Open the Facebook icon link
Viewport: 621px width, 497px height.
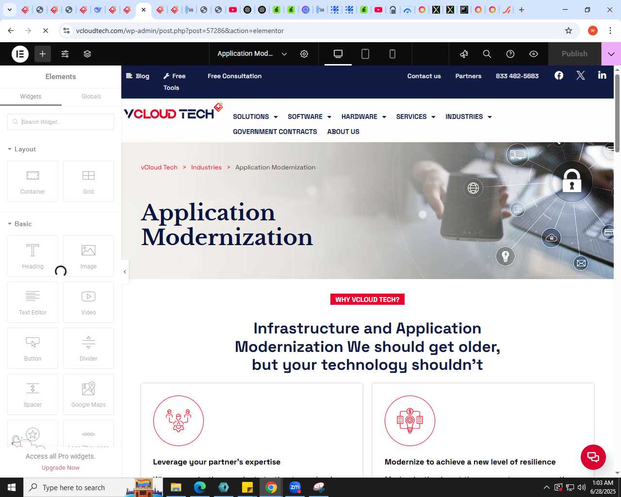(x=559, y=75)
